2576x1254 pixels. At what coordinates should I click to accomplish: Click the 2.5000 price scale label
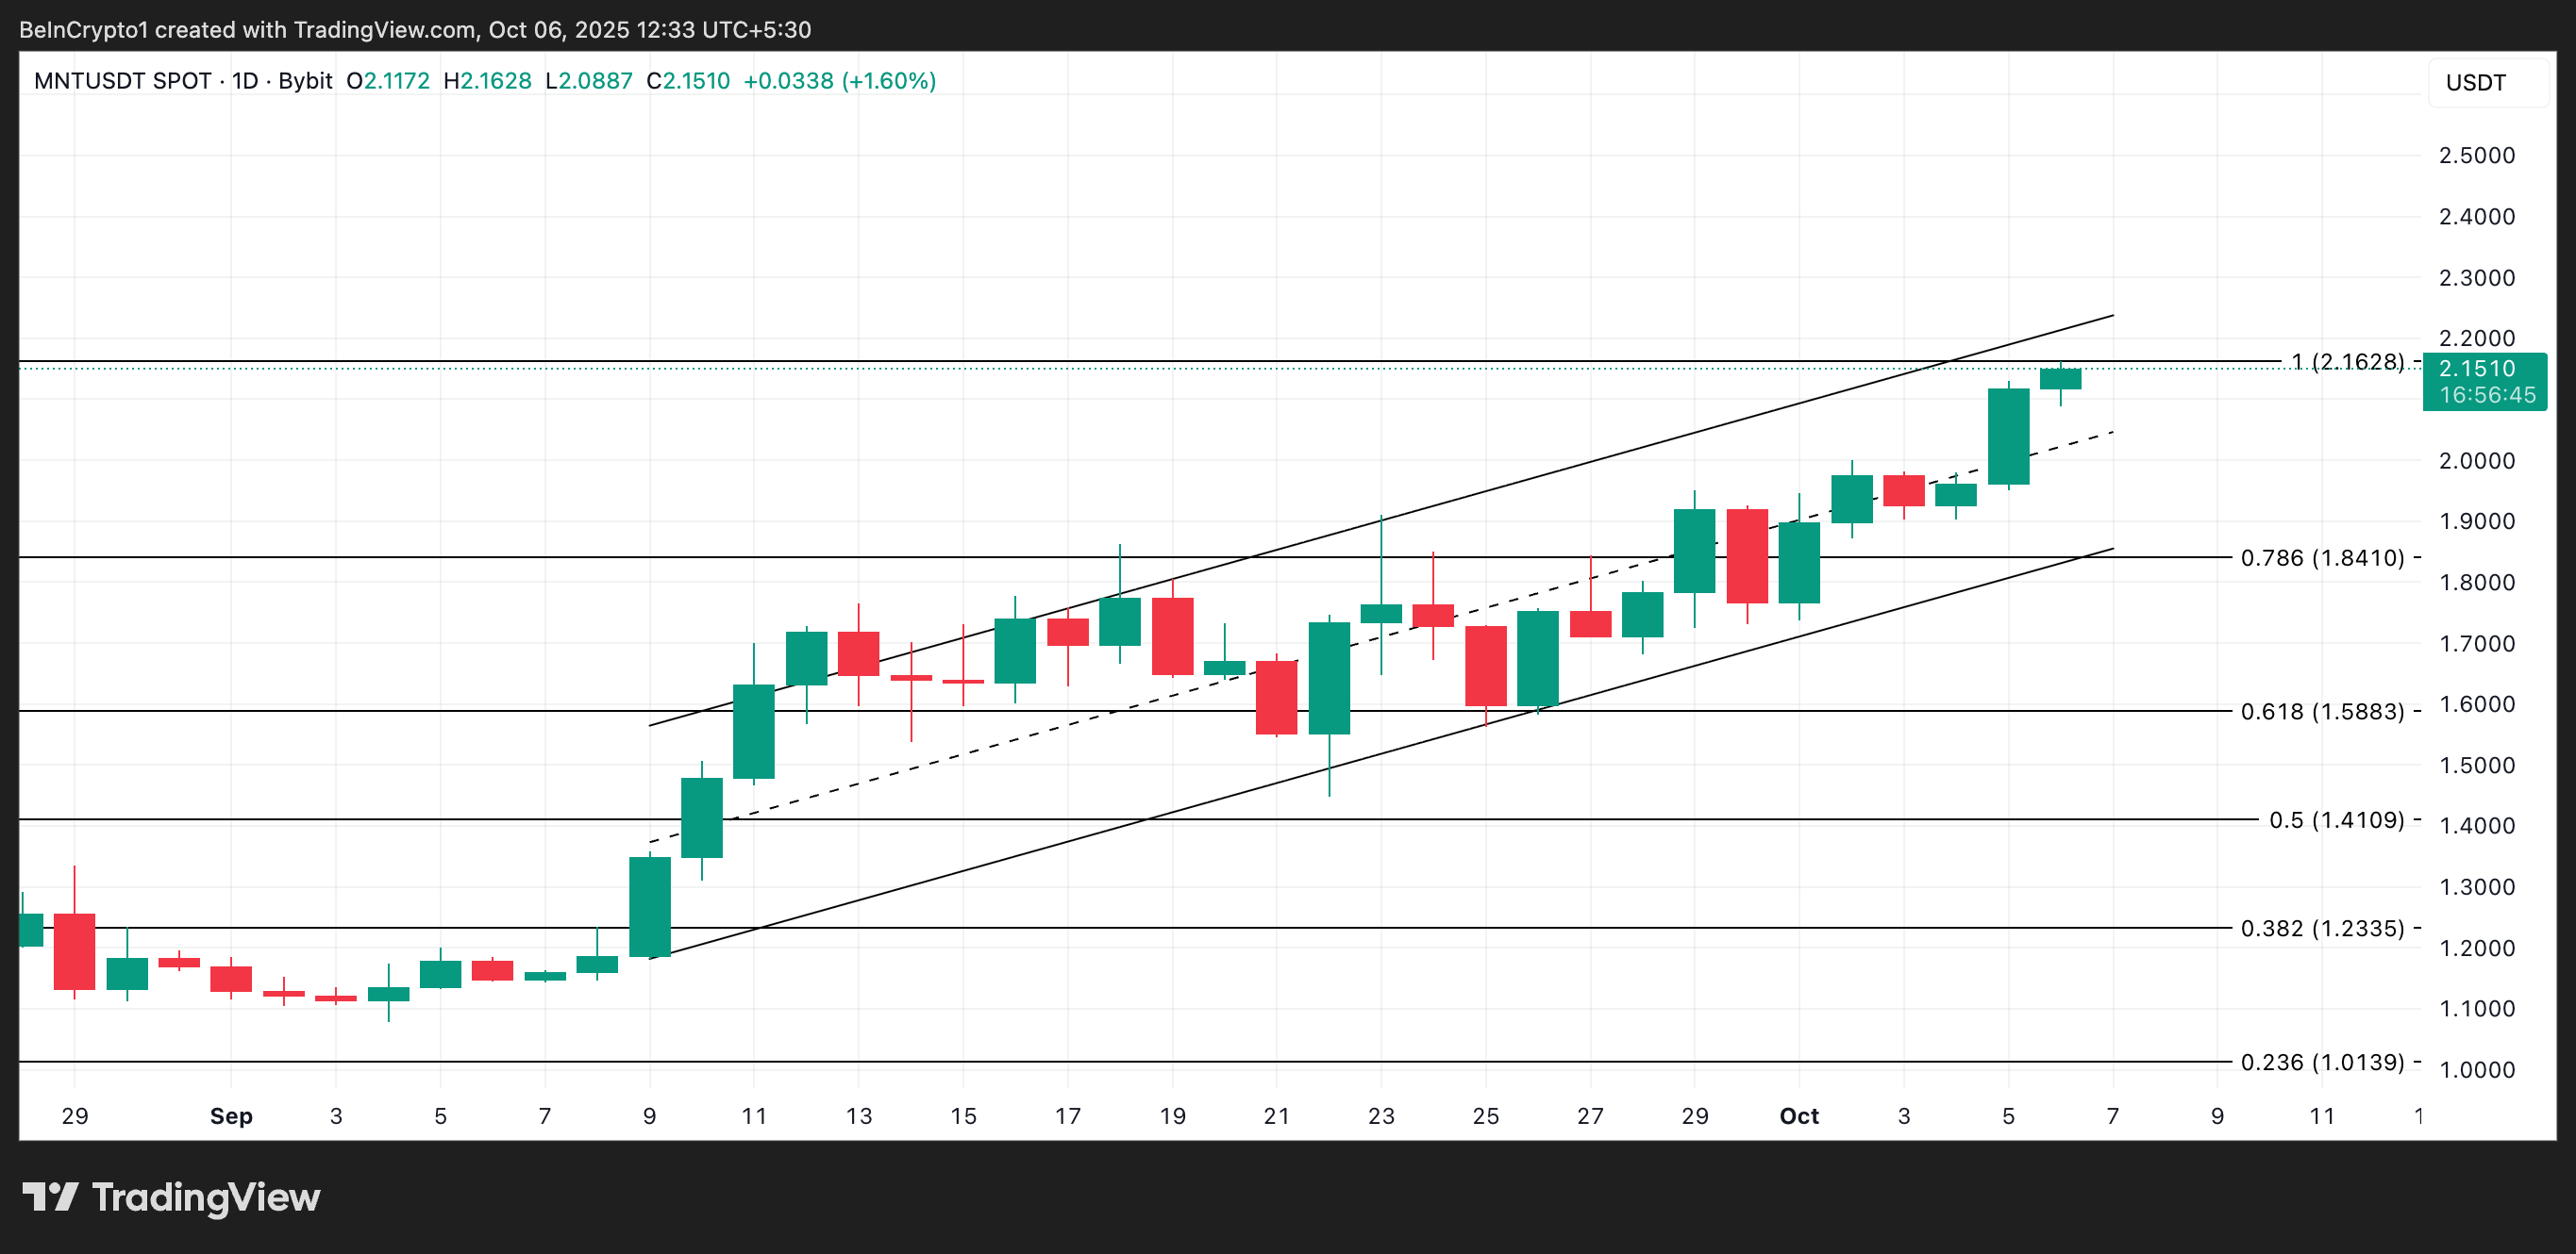(2476, 155)
